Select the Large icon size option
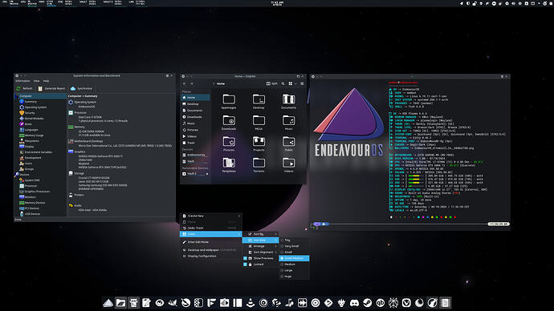The height and width of the screenshot is (311, 554). click(x=294, y=270)
